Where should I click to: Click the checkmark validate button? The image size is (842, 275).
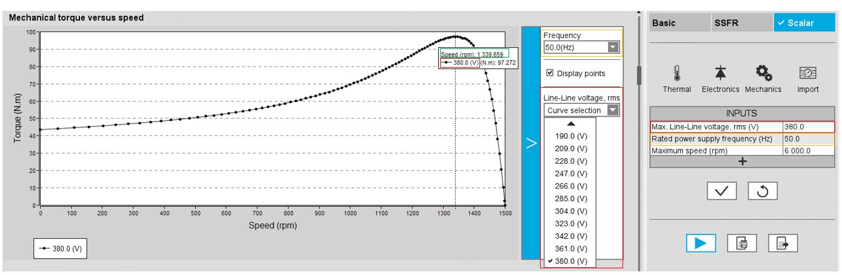click(721, 192)
